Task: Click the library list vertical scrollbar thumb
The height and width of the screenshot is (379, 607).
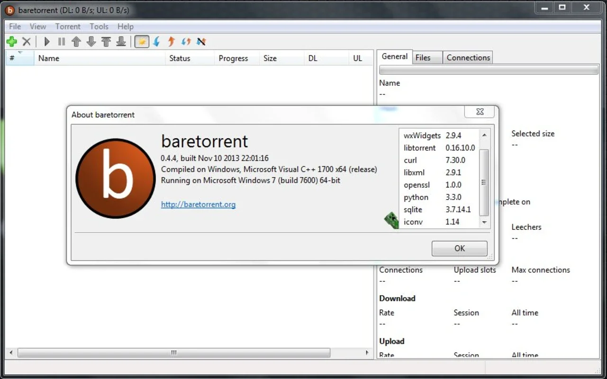Action: click(484, 182)
